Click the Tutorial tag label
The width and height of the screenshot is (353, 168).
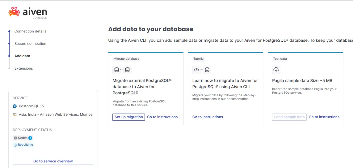[199, 59]
